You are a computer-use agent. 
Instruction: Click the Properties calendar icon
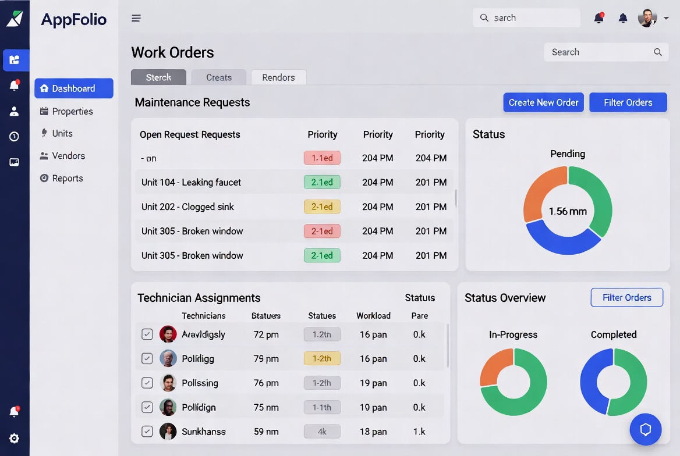44,112
